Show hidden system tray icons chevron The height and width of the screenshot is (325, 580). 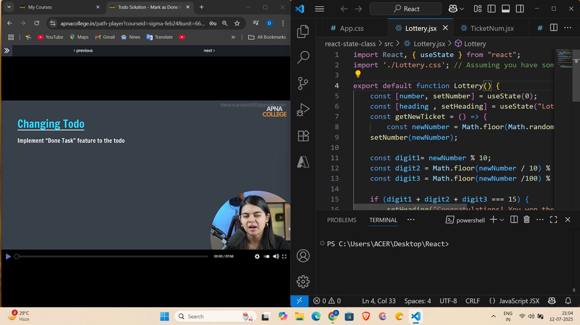[x=493, y=316]
